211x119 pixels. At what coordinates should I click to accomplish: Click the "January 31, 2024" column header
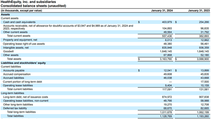point(162,11)
